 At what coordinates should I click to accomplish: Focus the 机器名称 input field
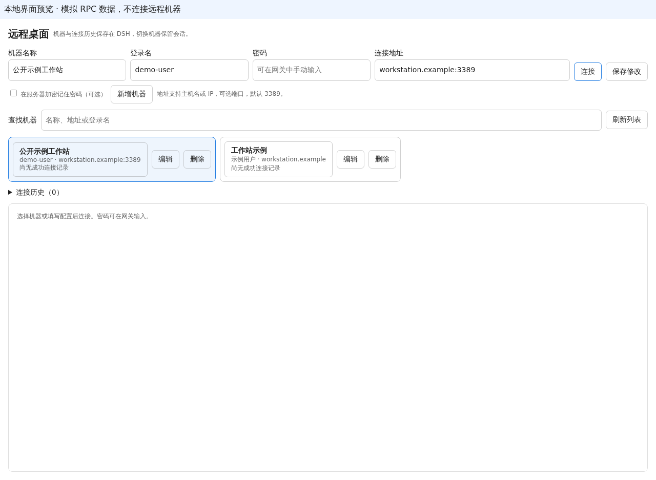pyautogui.click(x=67, y=70)
